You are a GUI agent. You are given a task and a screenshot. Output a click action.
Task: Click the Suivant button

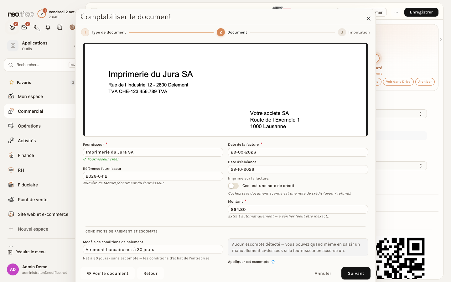[356, 273]
